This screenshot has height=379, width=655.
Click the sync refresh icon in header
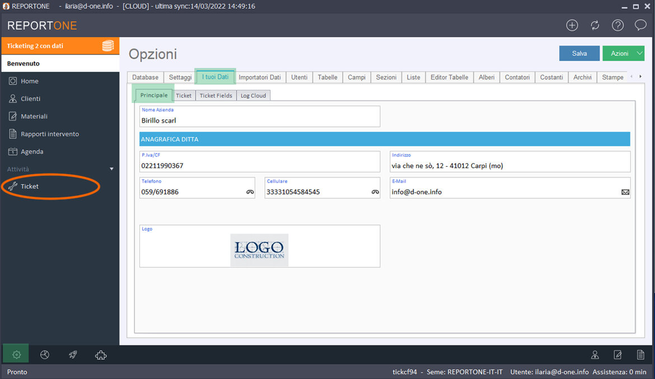click(595, 25)
